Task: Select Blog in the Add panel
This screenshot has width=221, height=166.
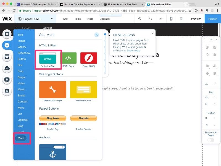Action: coord(20,126)
